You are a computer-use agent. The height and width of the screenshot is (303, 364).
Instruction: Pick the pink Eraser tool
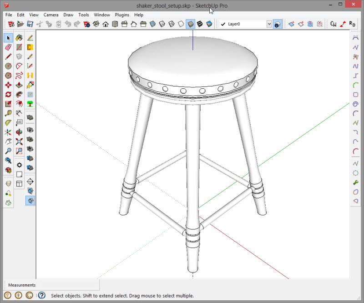pyautogui.click(x=8, y=47)
